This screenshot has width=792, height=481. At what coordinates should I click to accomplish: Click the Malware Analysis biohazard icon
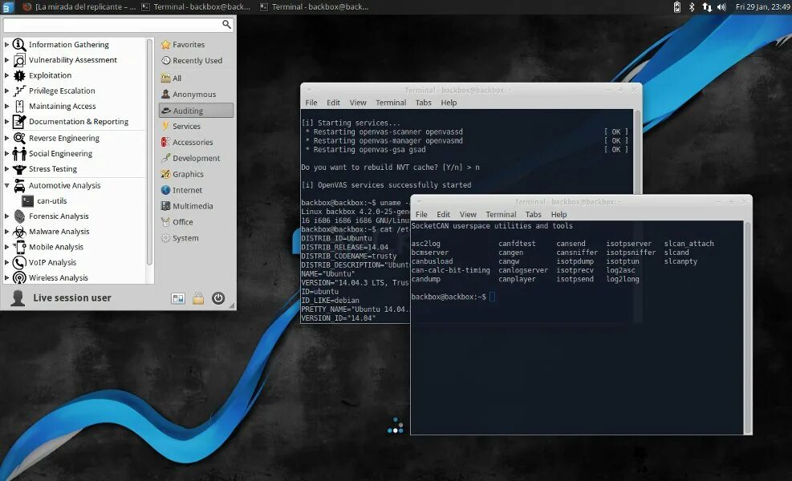pyautogui.click(x=19, y=232)
